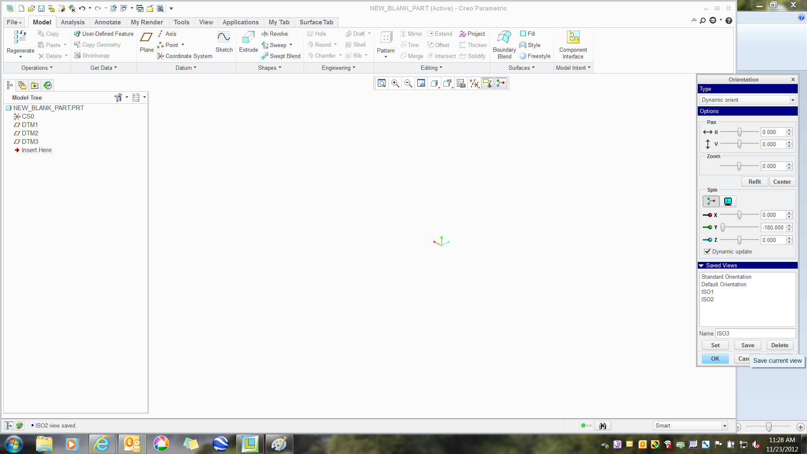Screen dimensions: 807x454
Task: Expand the Get Data group dropdown
Action: [x=103, y=68]
